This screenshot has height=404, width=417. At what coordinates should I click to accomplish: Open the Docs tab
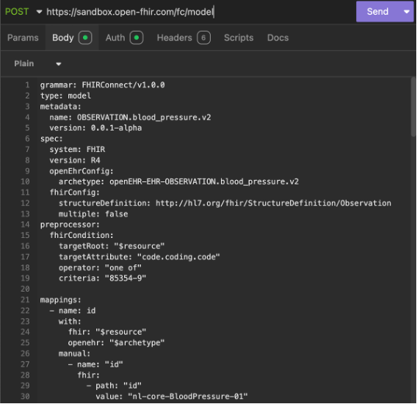click(x=278, y=37)
